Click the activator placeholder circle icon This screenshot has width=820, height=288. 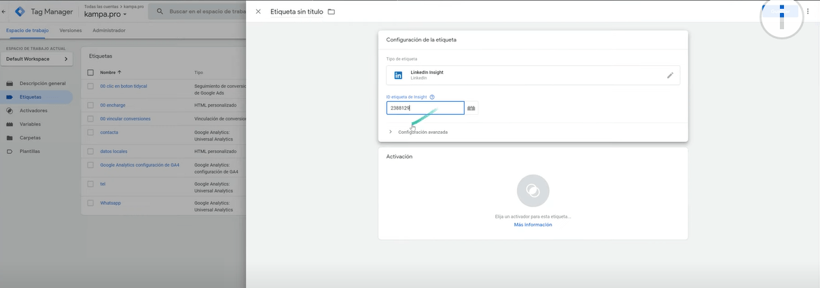click(x=533, y=191)
